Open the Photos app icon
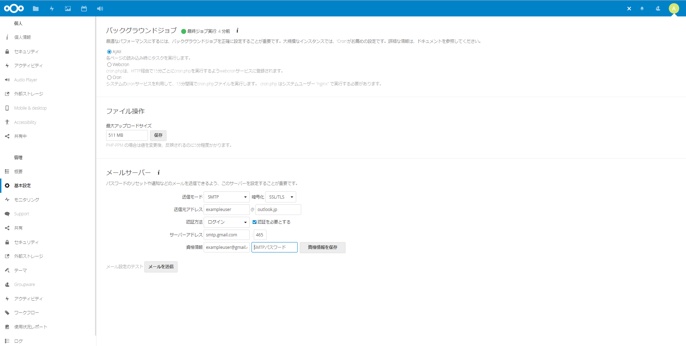Screen dimensions: 686x346 68,9
